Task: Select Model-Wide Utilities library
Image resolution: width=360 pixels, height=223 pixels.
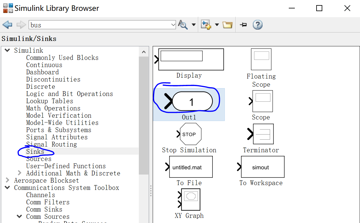Action: pyautogui.click(x=62, y=122)
